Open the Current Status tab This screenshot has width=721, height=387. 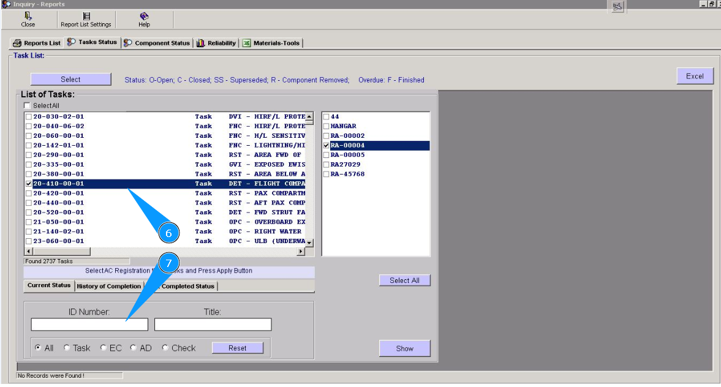(x=49, y=285)
